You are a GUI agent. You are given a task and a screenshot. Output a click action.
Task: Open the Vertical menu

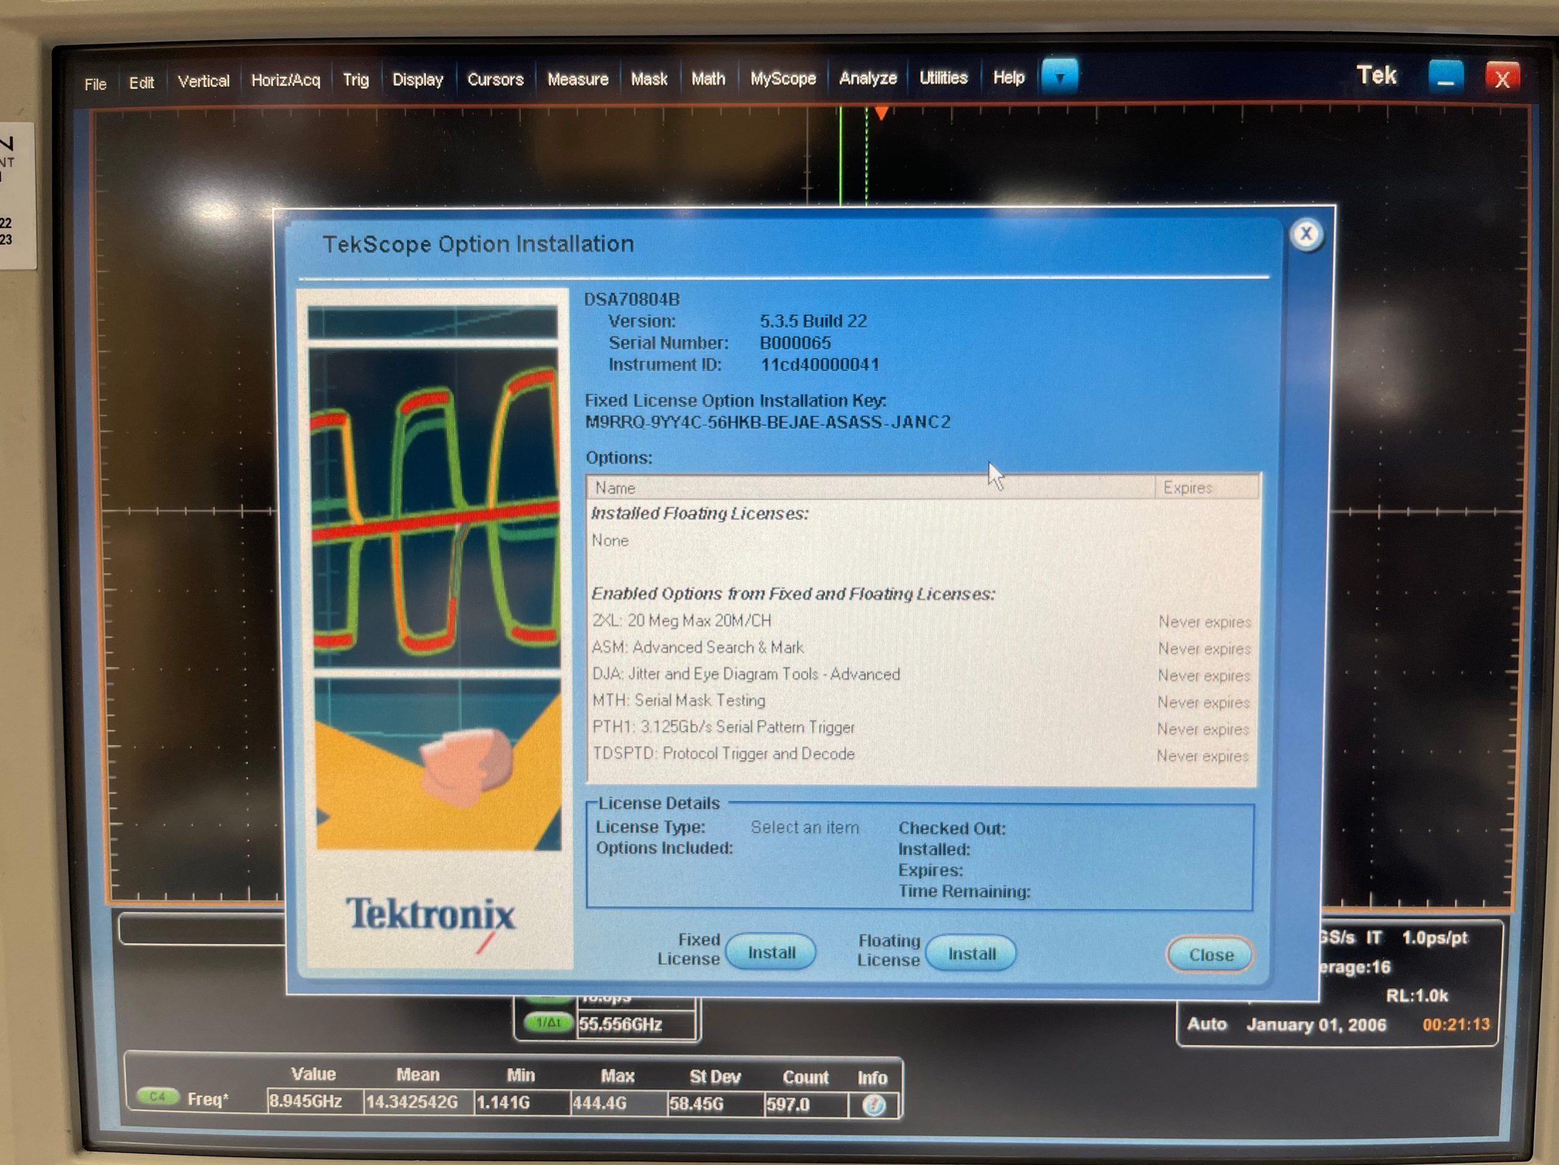203,81
